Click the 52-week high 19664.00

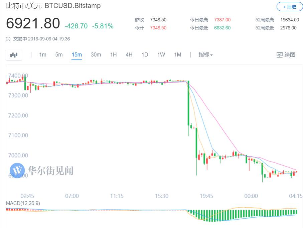click(290, 20)
